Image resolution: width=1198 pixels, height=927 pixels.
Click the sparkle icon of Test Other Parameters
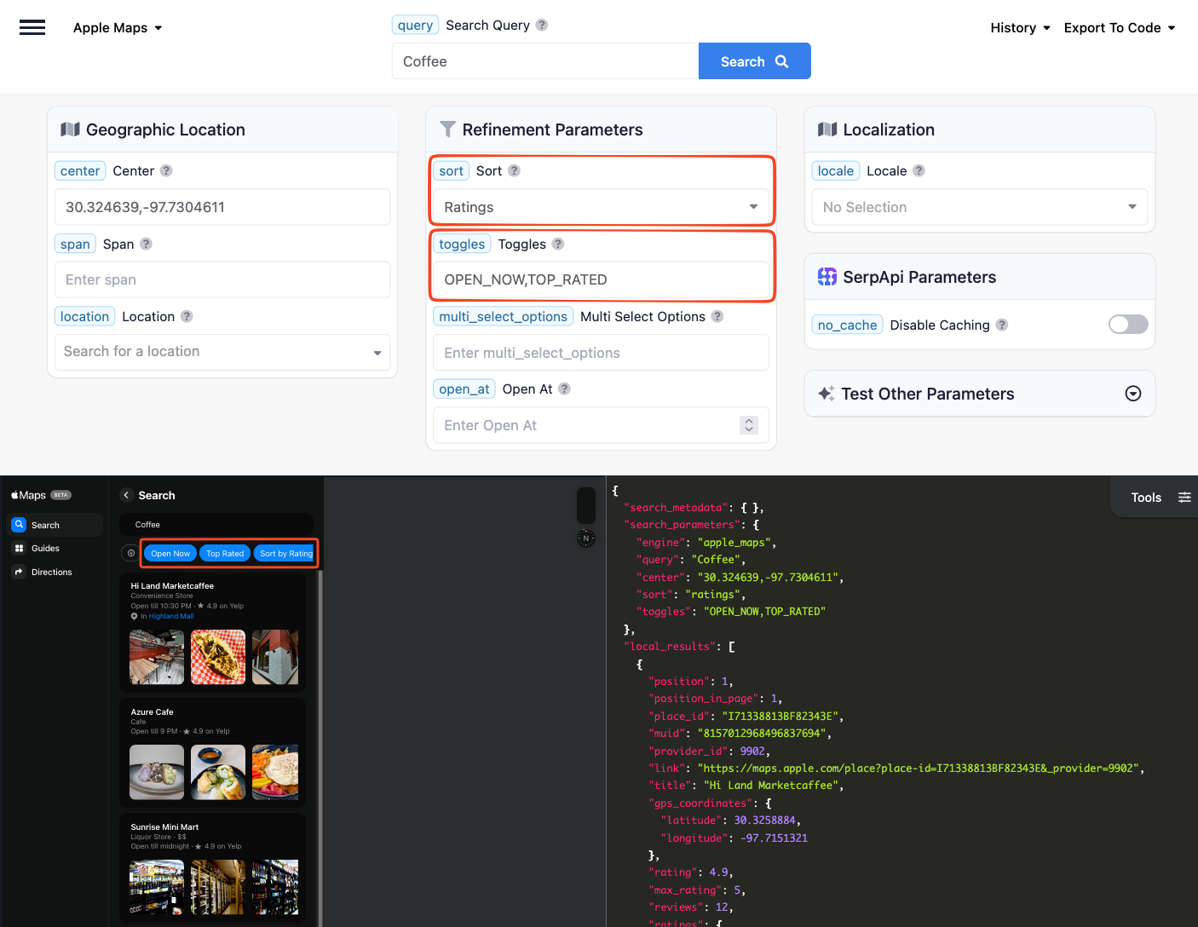(827, 394)
